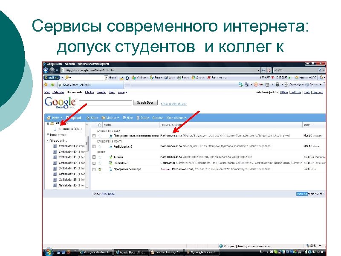Click the Tickets spreadsheet icon

[x=110, y=157]
